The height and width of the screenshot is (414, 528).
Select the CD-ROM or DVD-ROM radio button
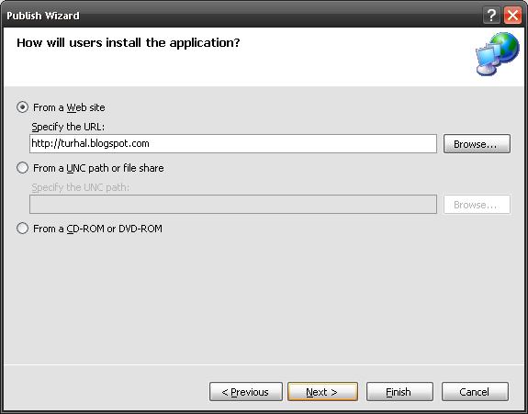coord(23,229)
